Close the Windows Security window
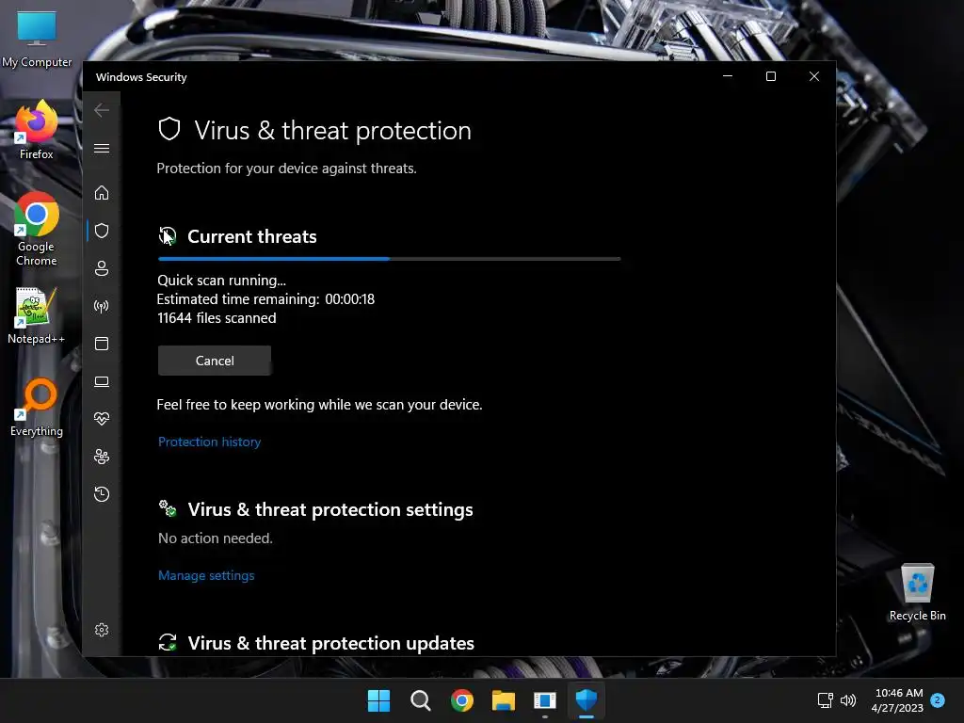The image size is (964, 723). (x=814, y=76)
